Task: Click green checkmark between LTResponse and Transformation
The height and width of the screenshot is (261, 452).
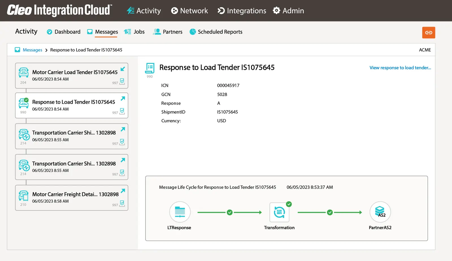Action: pyautogui.click(x=230, y=212)
